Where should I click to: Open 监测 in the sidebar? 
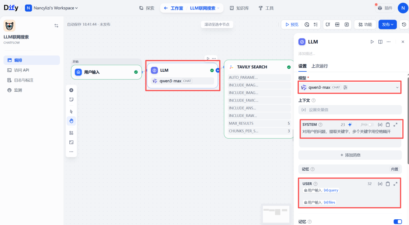[x=31, y=90]
